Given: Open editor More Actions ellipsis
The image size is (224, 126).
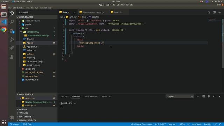Looking at the screenshot, I should click(219, 12).
